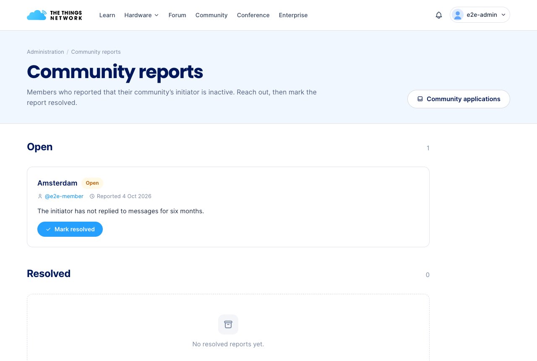Click No resolved reports yet text
The width and height of the screenshot is (537, 361).
(x=228, y=344)
